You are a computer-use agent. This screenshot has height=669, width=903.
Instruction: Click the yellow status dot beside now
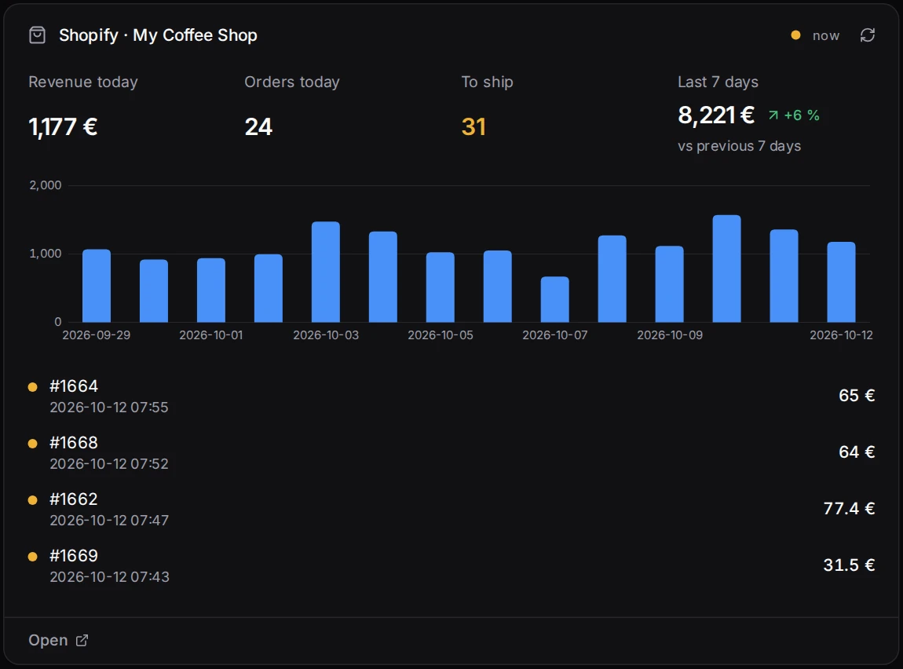796,35
